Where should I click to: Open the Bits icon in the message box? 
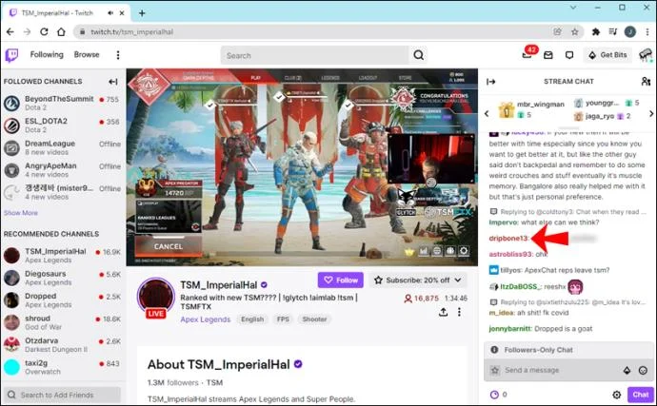(627, 370)
